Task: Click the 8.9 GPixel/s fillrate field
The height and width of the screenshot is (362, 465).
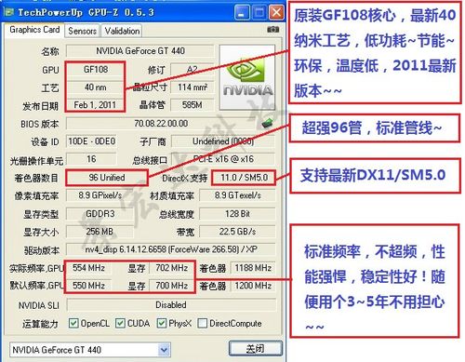Action: click(x=100, y=195)
